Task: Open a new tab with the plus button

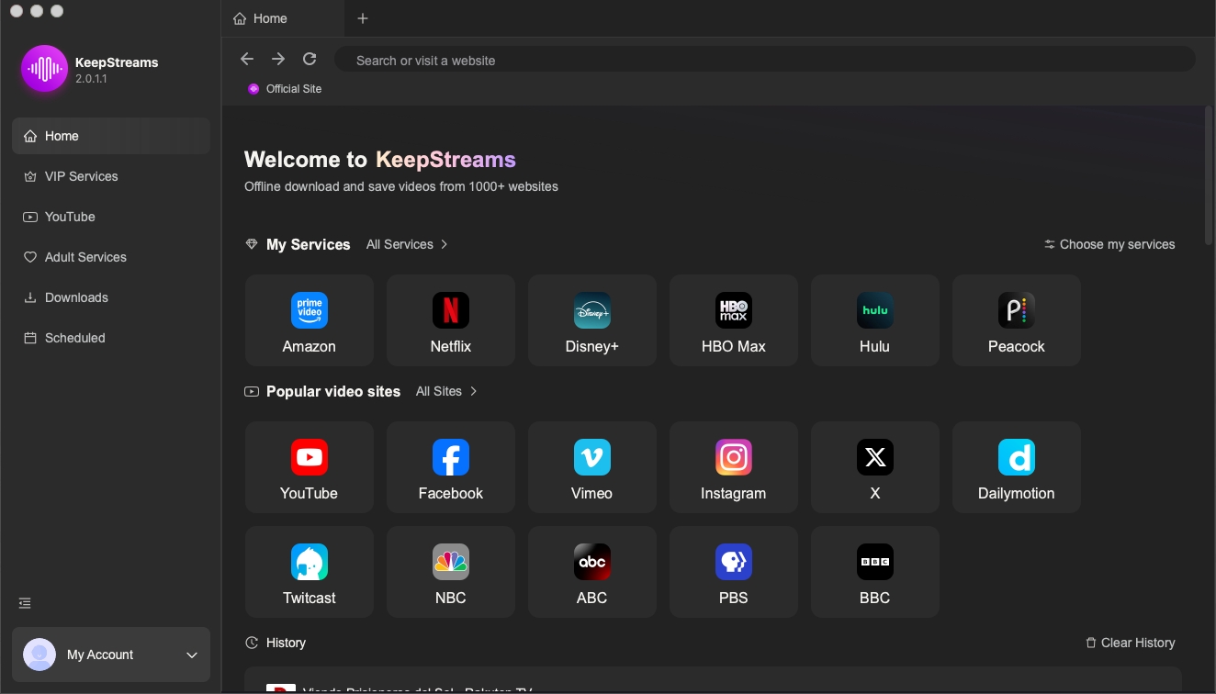Action: point(363,18)
